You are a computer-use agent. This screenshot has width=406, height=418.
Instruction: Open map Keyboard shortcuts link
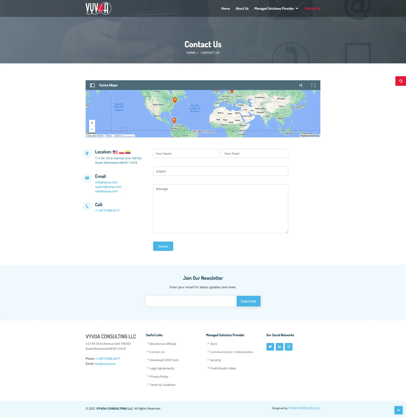[x=310, y=136]
